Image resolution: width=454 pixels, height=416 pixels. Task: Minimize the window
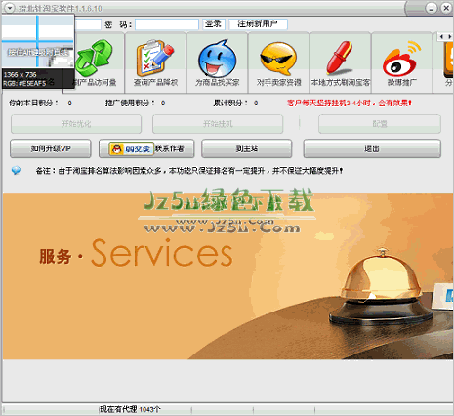pos(432,8)
